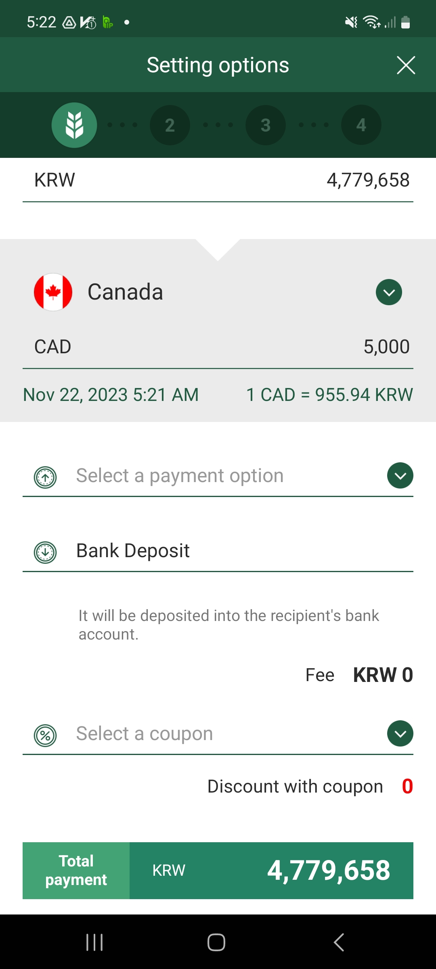The width and height of the screenshot is (436, 969).
Task: Open the recent apps navigation icon
Action: click(x=94, y=942)
